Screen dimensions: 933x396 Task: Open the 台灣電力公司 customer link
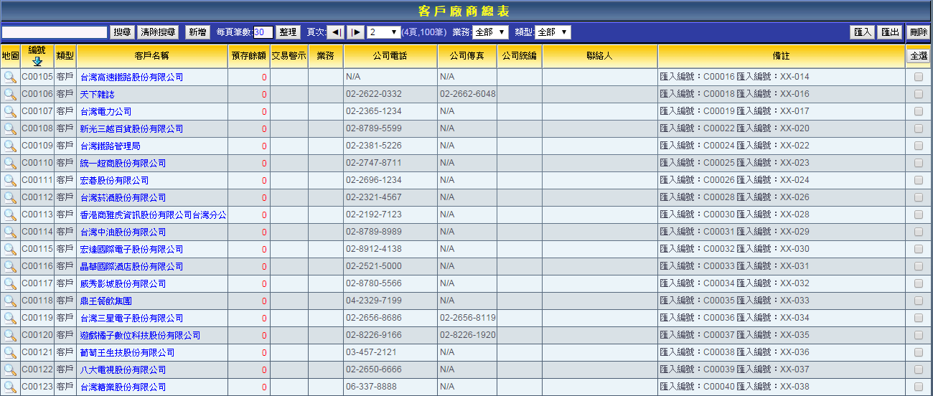pos(106,111)
